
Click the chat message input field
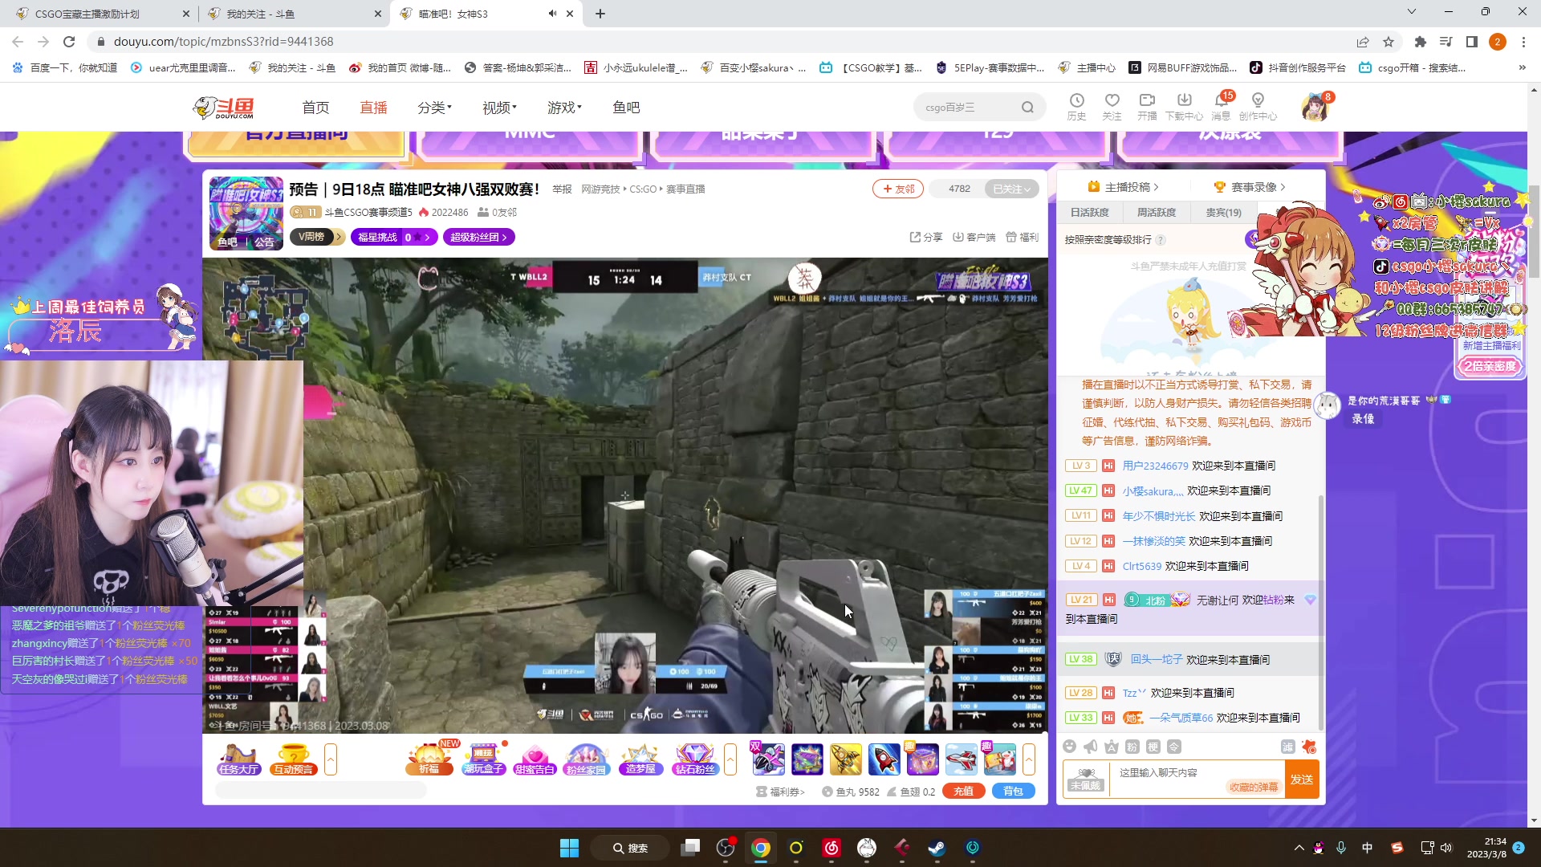pyautogui.click(x=1197, y=779)
